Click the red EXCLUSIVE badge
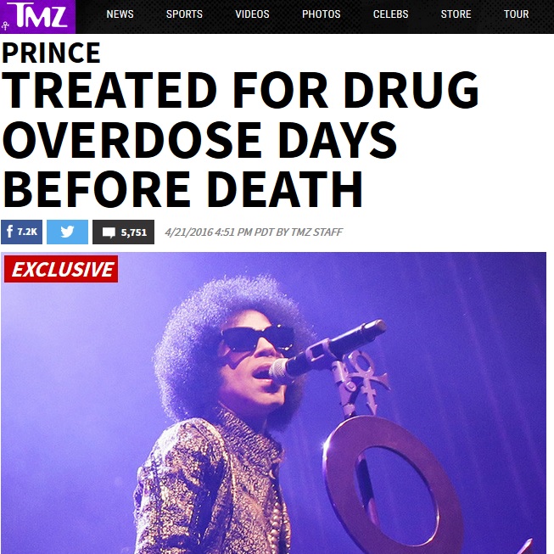The image size is (554, 554). click(x=61, y=269)
